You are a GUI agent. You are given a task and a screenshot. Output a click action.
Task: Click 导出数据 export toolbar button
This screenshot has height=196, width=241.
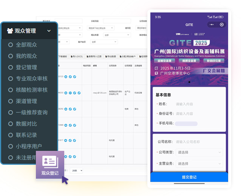(111, 56)
